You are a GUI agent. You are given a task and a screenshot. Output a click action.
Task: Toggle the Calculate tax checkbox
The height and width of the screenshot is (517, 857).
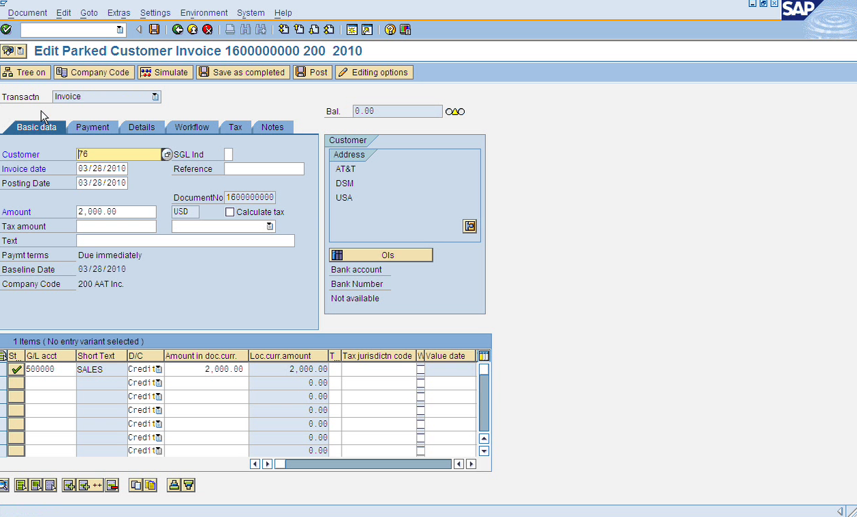(x=230, y=212)
